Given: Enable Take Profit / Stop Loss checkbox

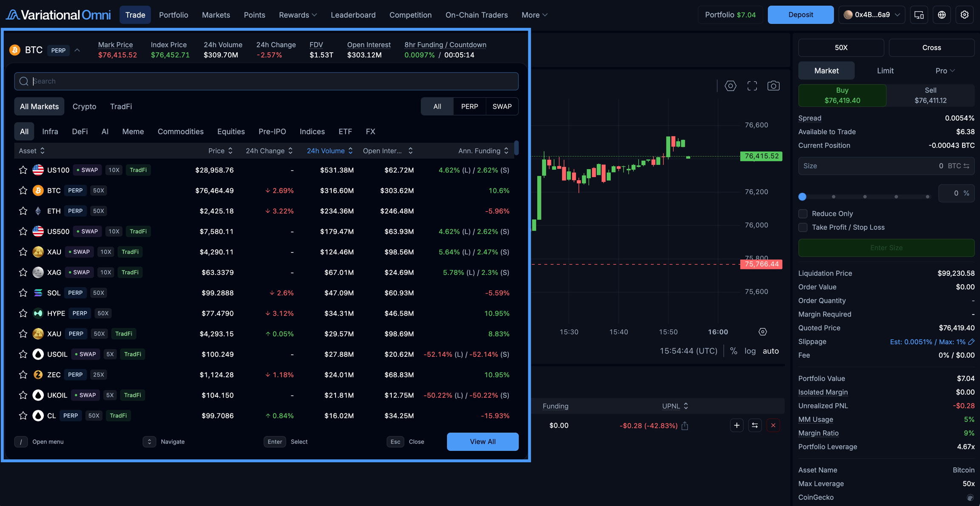Looking at the screenshot, I should coord(803,227).
